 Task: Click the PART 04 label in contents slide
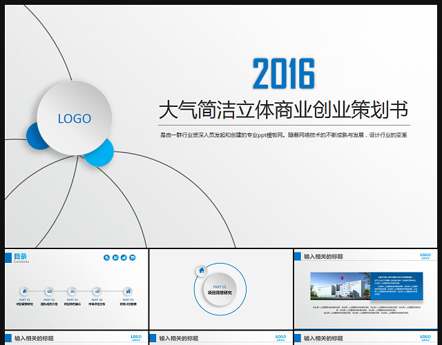(x=97, y=300)
